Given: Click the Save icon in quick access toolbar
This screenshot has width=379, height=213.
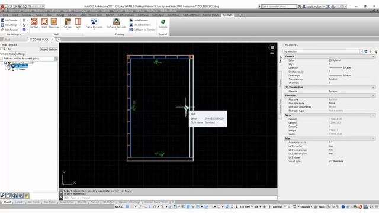Looking at the screenshot, I should point(20,7).
